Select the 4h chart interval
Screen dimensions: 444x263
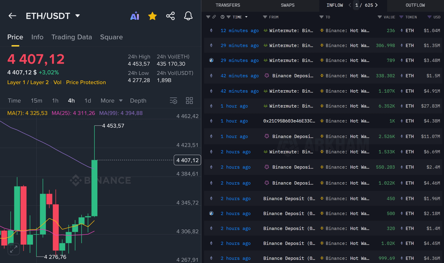(71, 101)
